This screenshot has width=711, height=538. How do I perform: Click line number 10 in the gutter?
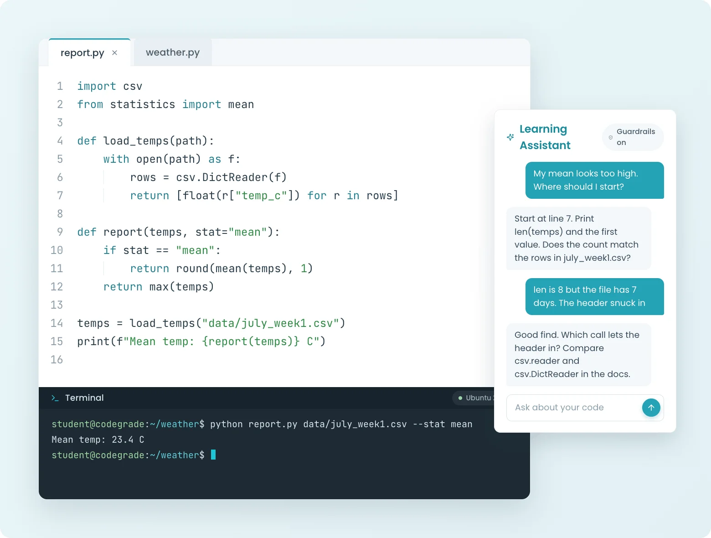point(57,250)
